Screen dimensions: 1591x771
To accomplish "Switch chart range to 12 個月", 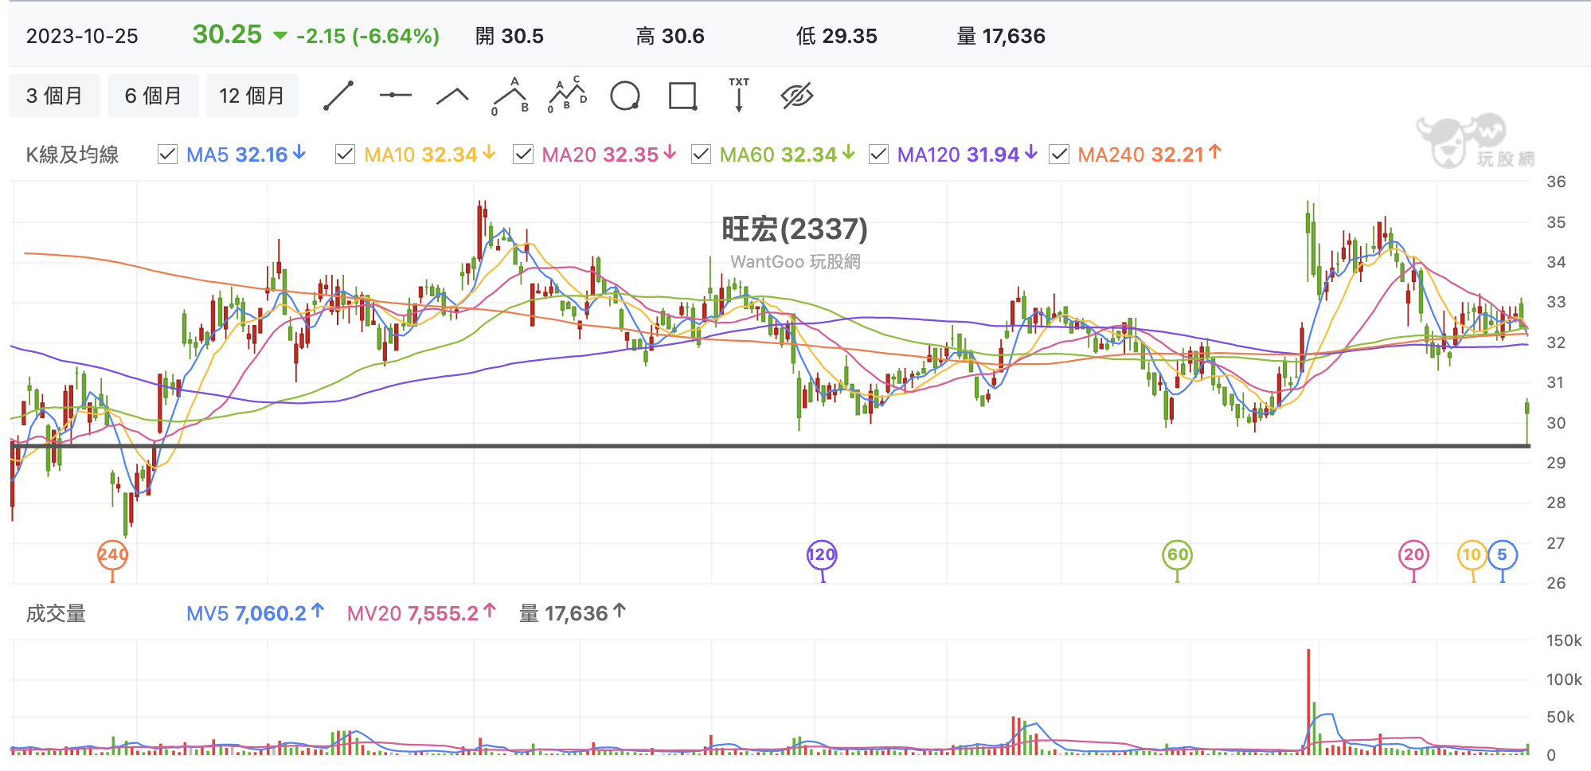I will coord(252,96).
